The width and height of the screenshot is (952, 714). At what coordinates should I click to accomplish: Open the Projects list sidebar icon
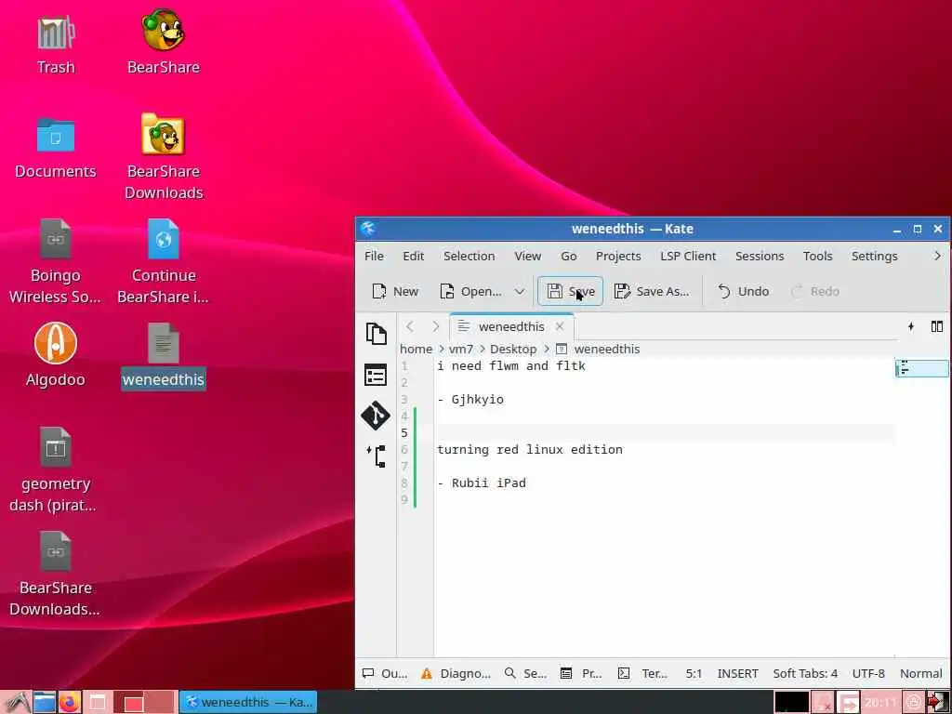[x=376, y=375]
